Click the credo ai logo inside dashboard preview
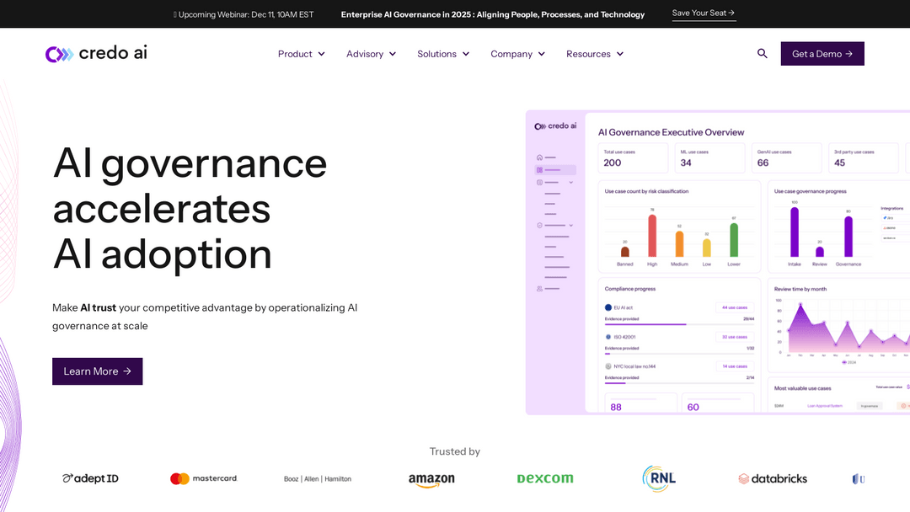 pos(555,125)
